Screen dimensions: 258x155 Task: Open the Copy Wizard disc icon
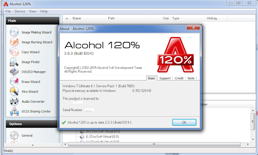[x=14, y=52]
